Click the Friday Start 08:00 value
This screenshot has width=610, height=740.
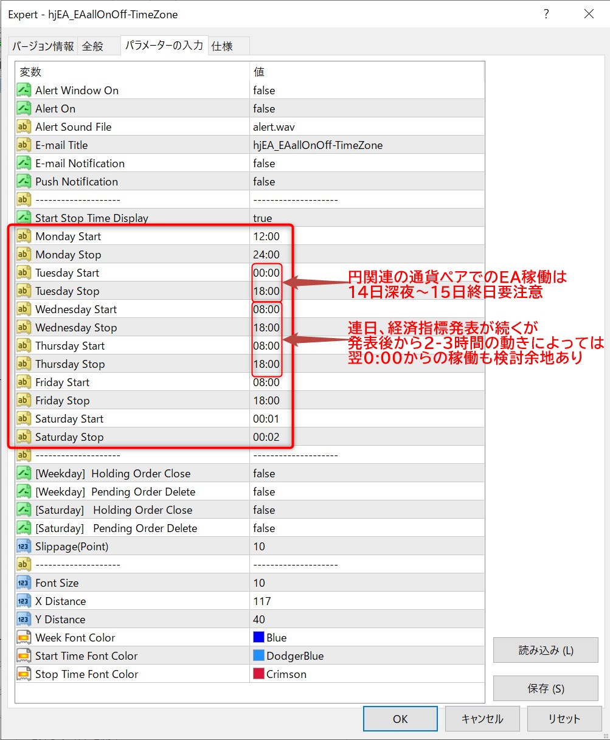click(266, 382)
